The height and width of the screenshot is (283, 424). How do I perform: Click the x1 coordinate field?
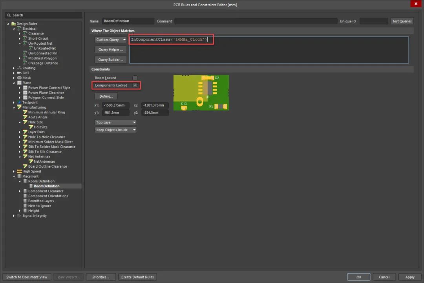[x=115, y=105]
